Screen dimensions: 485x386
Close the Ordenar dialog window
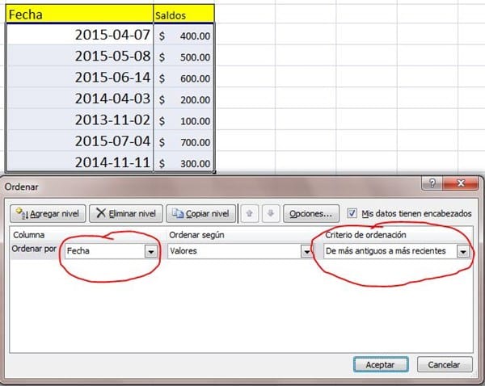[x=461, y=183]
